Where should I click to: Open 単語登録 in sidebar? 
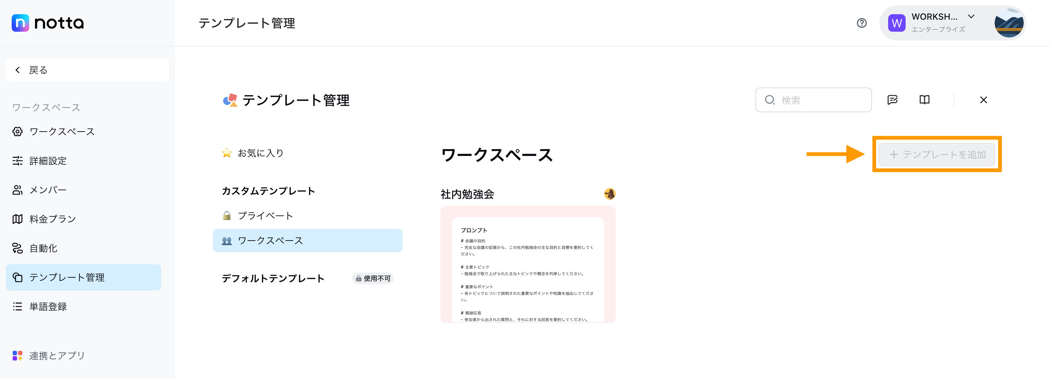click(x=83, y=306)
